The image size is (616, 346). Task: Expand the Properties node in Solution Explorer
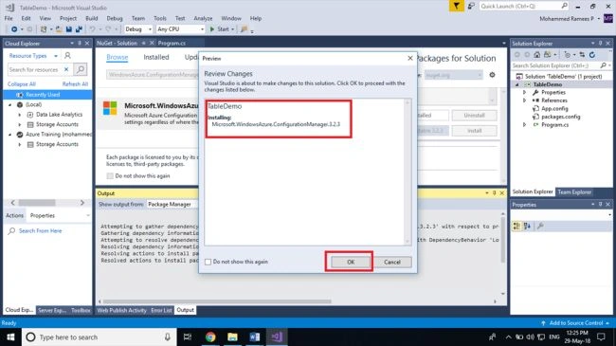pyautogui.click(x=524, y=92)
